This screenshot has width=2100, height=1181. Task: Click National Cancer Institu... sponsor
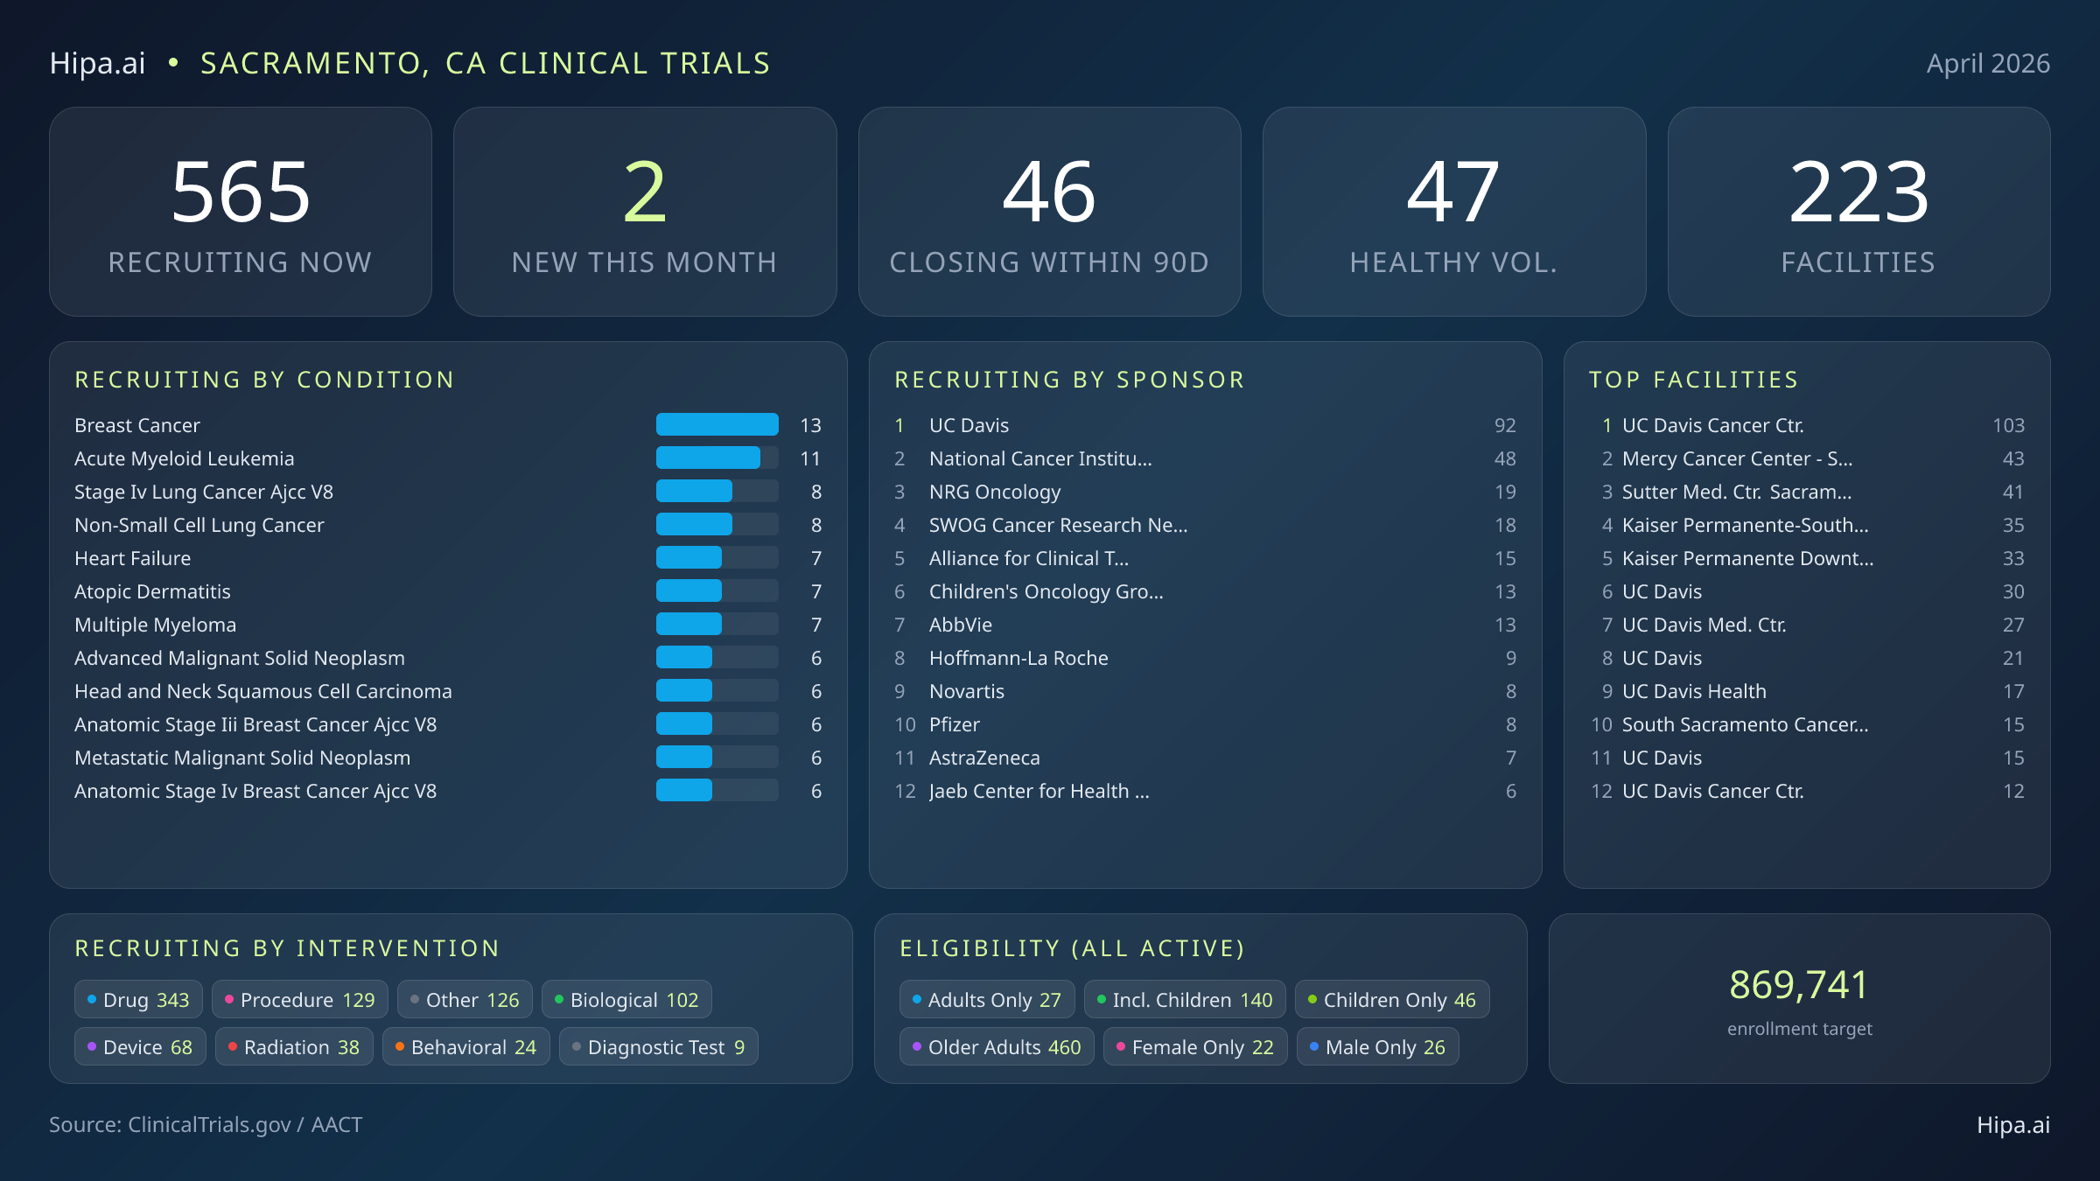coord(1205,458)
